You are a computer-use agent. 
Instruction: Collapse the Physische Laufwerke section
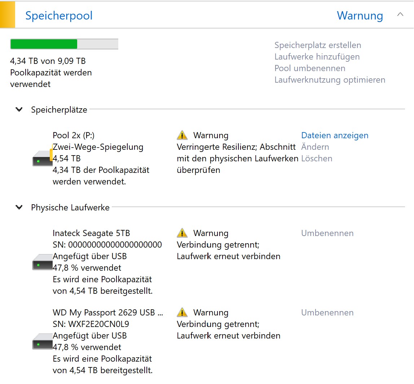(x=19, y=207)
